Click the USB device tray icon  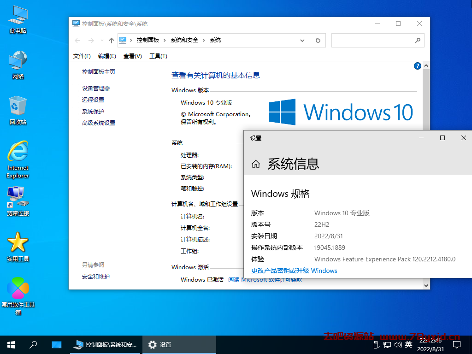(x=376, y=345)
